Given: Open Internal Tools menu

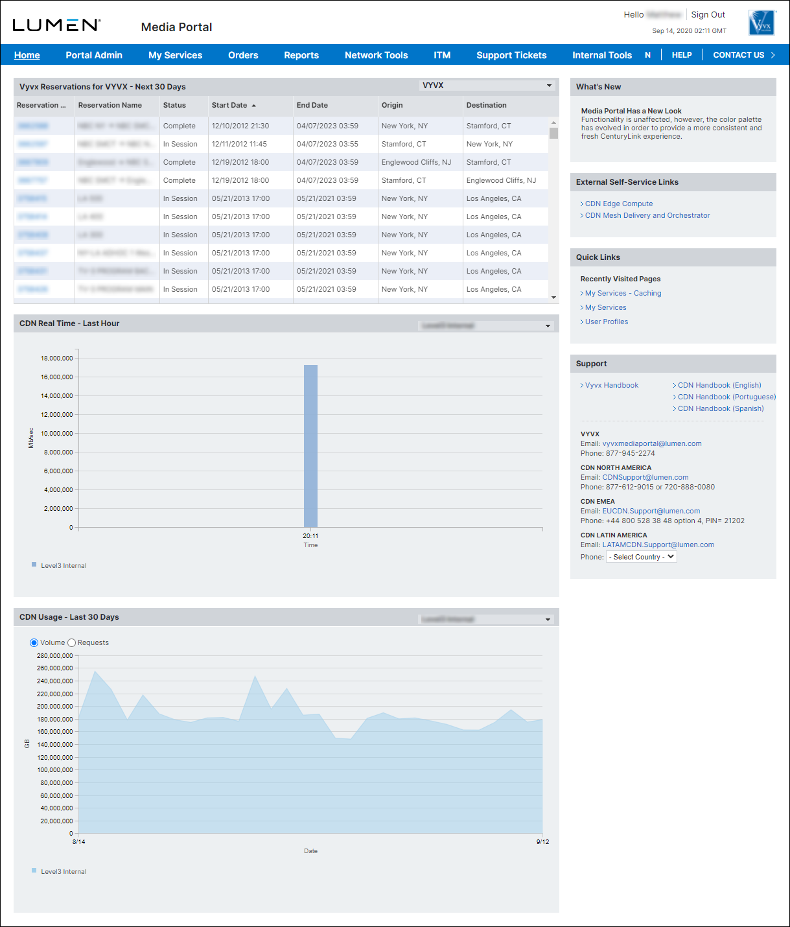Looking at the screenshot, I should [x=602, y=55].
